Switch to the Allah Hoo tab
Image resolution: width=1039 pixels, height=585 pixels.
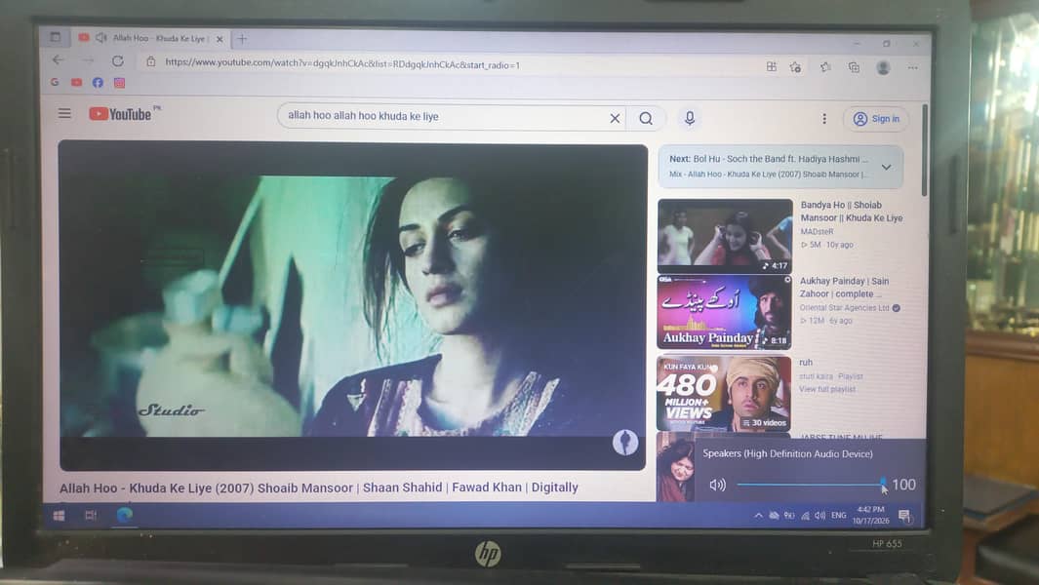(152, 38)
